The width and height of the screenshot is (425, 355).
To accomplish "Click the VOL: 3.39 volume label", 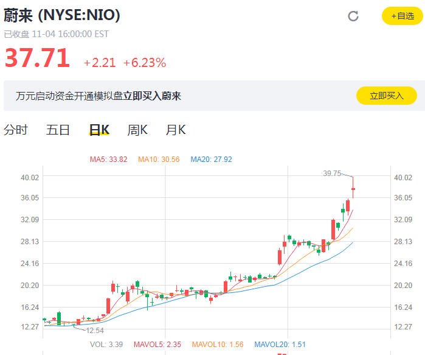I will click(x=106, y=345).
